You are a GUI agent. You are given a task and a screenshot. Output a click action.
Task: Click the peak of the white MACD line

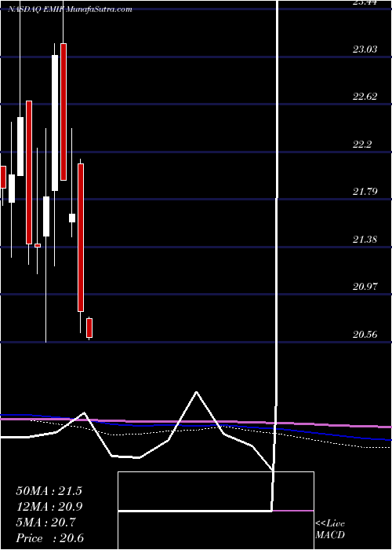click(x=196, y=392)
